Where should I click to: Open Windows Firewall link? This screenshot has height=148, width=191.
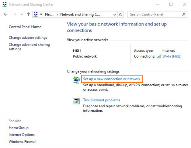(22, 142)
